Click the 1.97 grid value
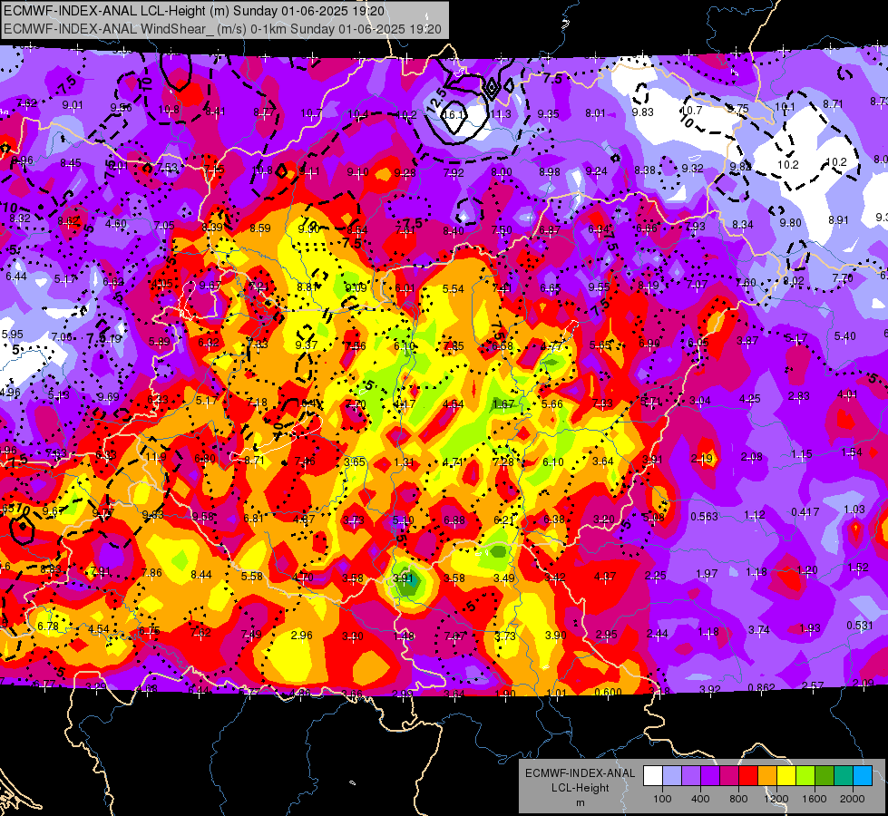 click(707, 574)
